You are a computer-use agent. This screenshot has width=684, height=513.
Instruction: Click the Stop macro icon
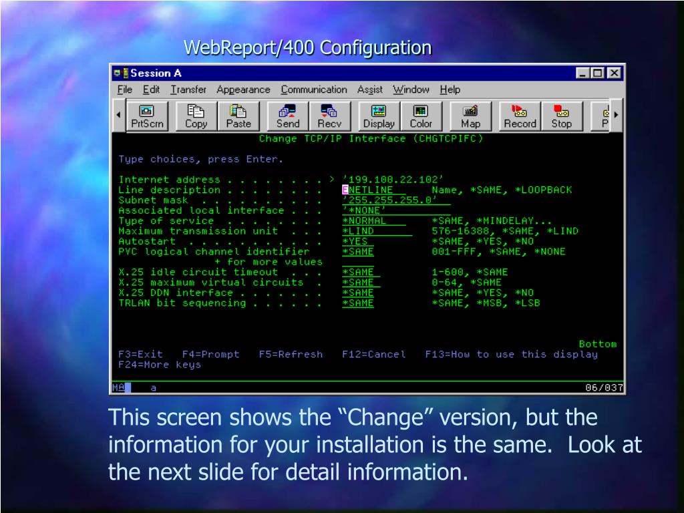click(561, 116)
